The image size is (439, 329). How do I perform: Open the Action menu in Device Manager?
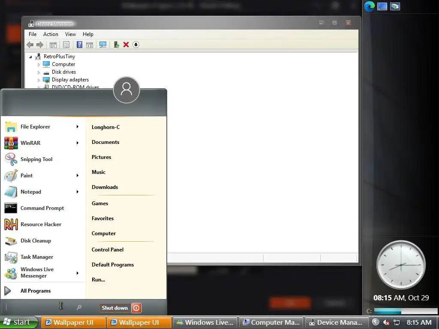click(x=51, y=34)
